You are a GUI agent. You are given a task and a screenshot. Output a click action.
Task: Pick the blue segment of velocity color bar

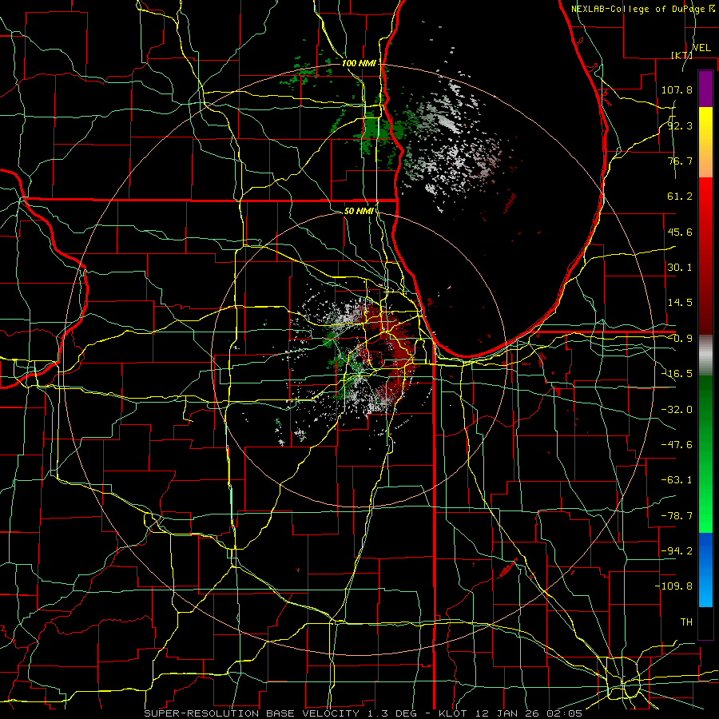point(705,569)
